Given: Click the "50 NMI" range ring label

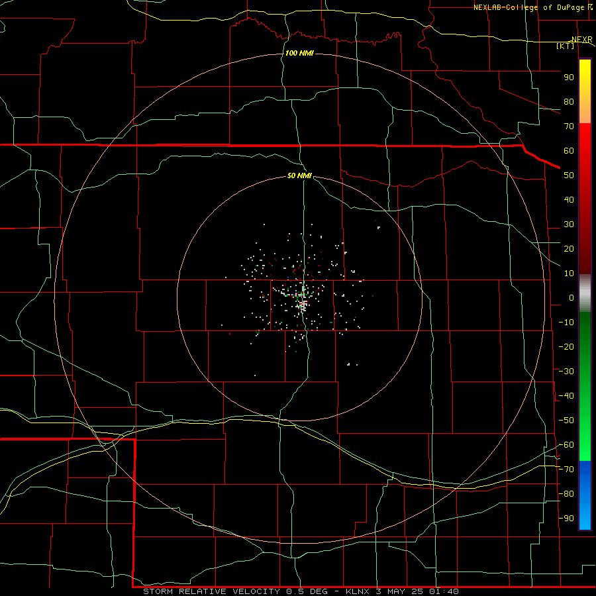Looking at the screenshot, I should 299,175.
